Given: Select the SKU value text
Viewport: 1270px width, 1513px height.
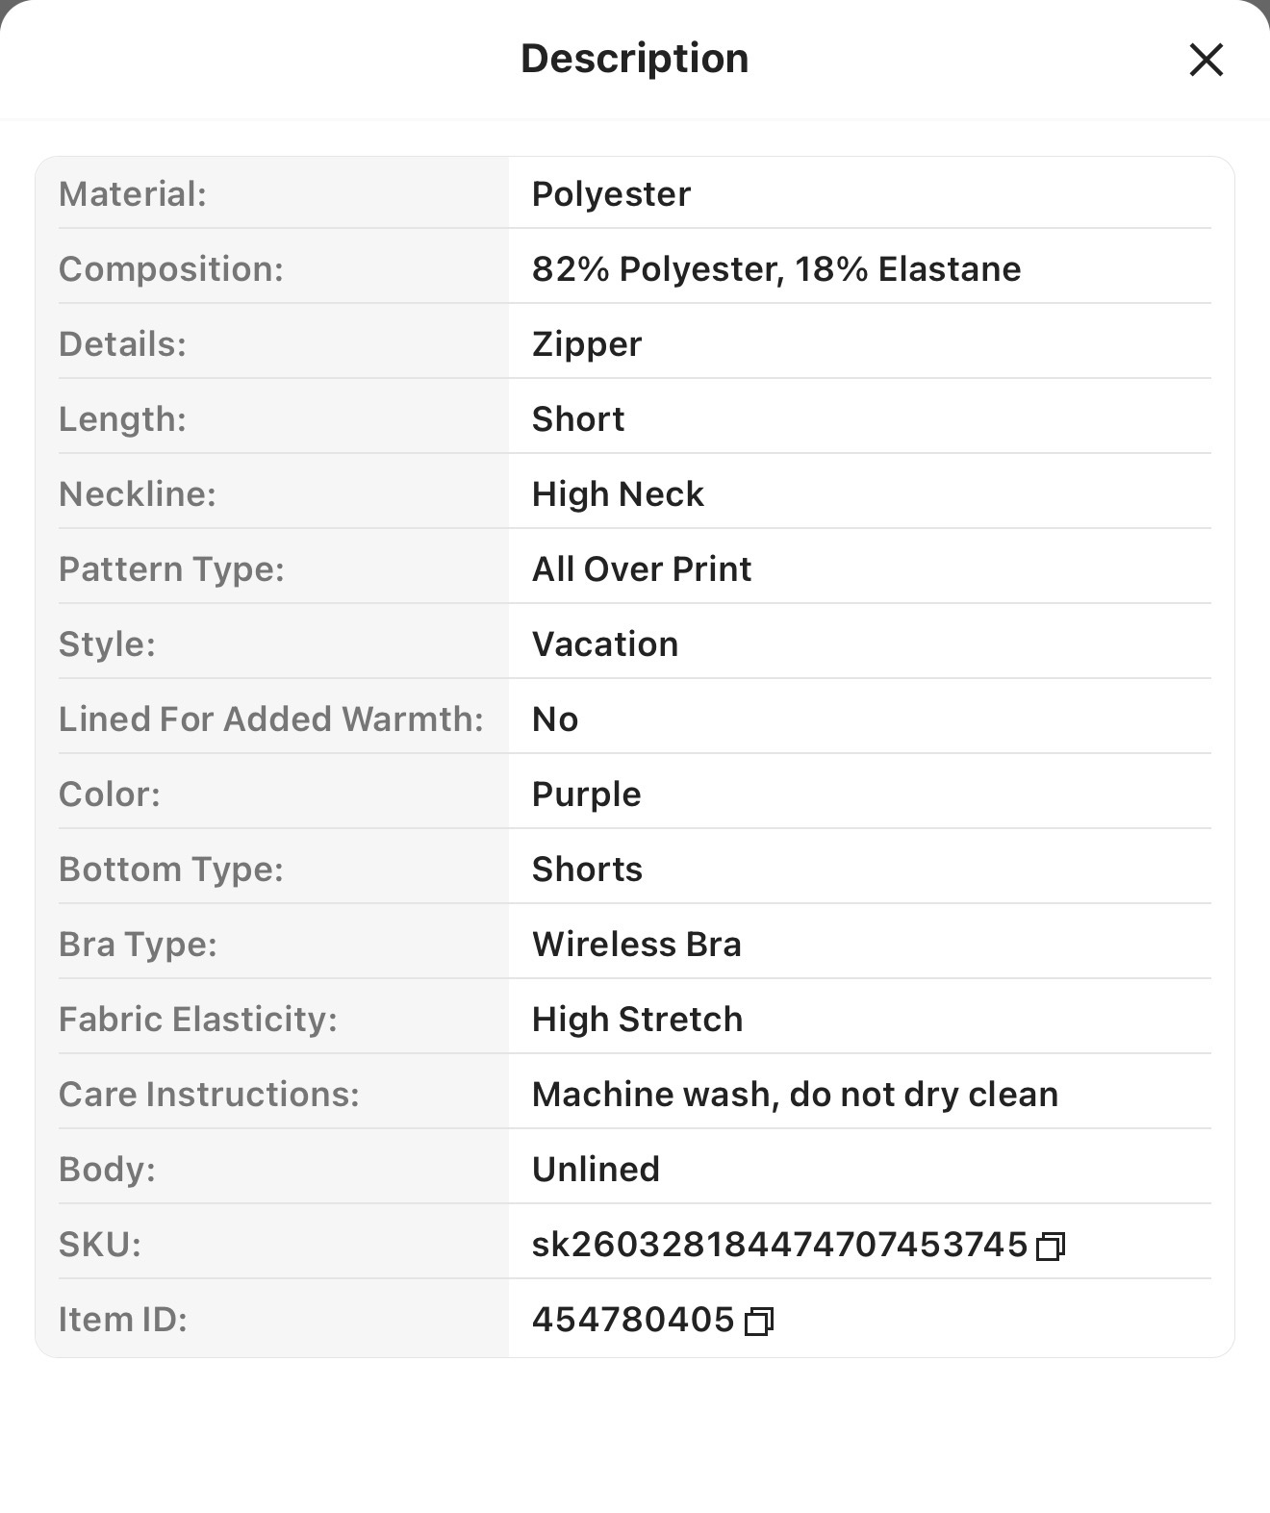Looking at the screenshot, I should coord(779,1245).
